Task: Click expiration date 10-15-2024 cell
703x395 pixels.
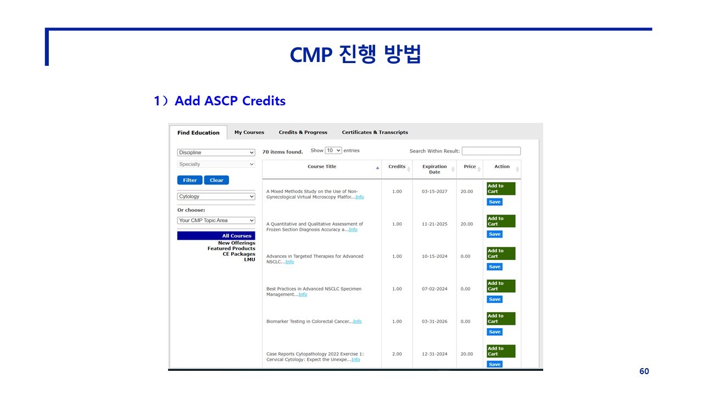Action: point(434,257)
